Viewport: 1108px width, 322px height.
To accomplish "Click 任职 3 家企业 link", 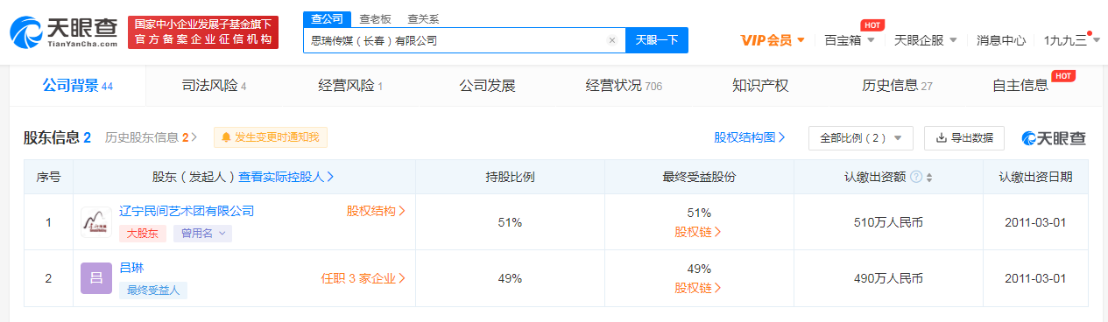I will click(363, 278).
